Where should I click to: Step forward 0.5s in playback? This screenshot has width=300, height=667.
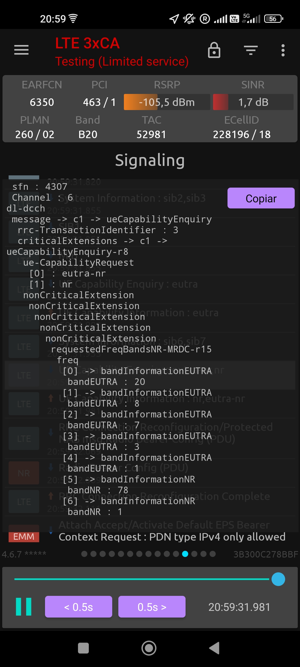152,607
